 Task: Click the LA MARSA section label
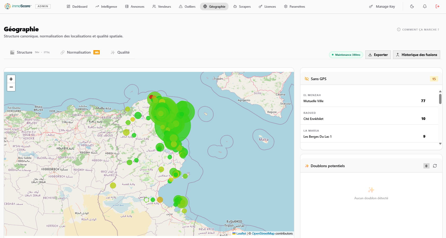click(x=311, y=131)
